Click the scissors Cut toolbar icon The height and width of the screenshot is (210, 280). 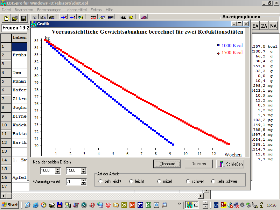click(x=35, y=18)
